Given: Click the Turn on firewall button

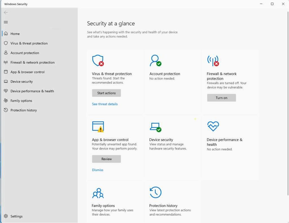Looking at the screenshot, I should pos(221,98).
